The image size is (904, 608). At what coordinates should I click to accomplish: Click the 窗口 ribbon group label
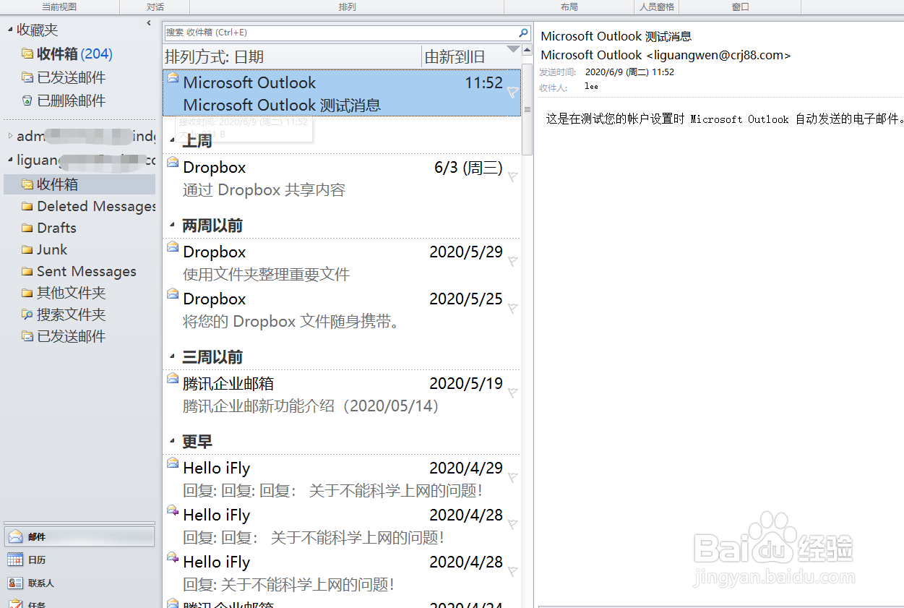click(x=740, y=7)
